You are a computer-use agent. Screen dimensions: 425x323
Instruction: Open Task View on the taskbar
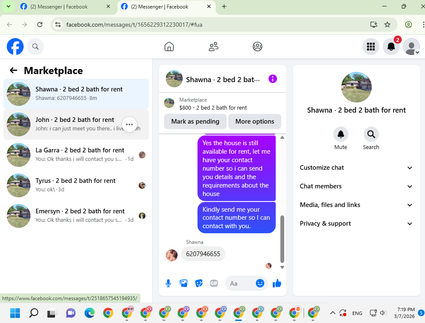(52, 313)
